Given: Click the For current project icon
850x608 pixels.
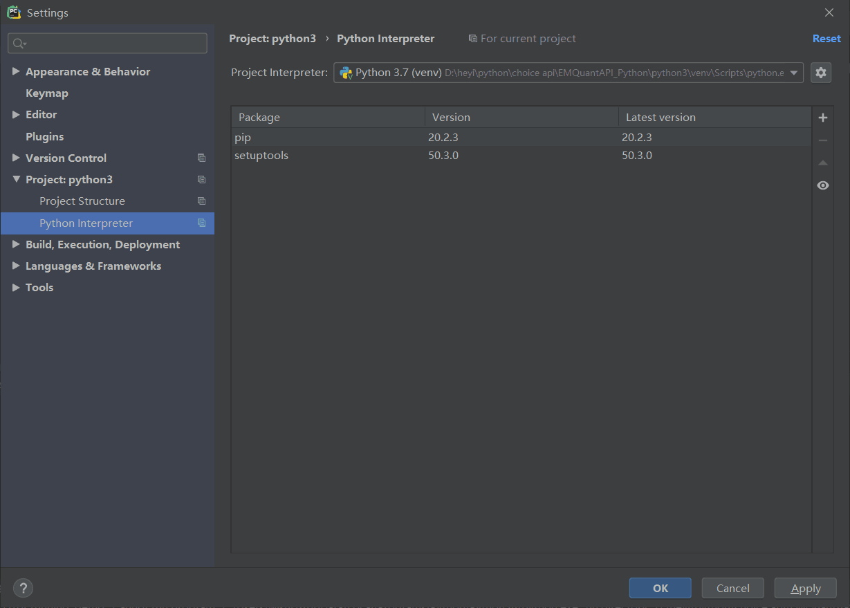Looking at the screenshot, I should click(473, 39).
